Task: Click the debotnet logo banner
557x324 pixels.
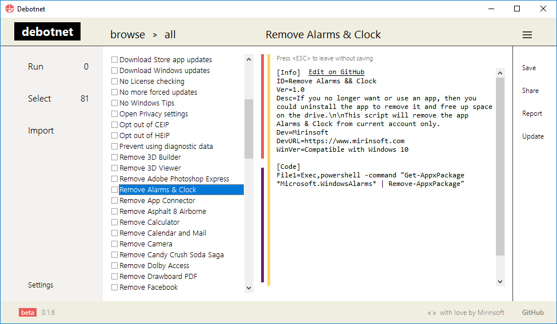Action: [47, 31]
